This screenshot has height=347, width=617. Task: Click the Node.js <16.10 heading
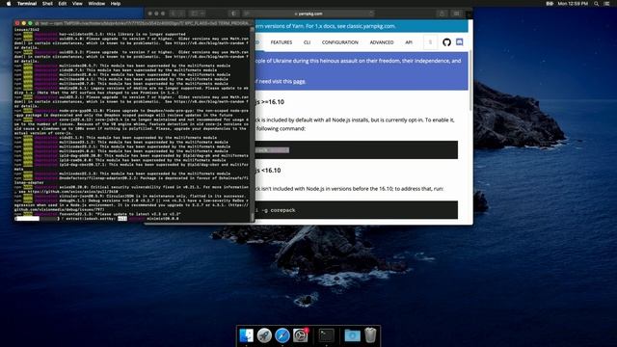tap(268, 171)
